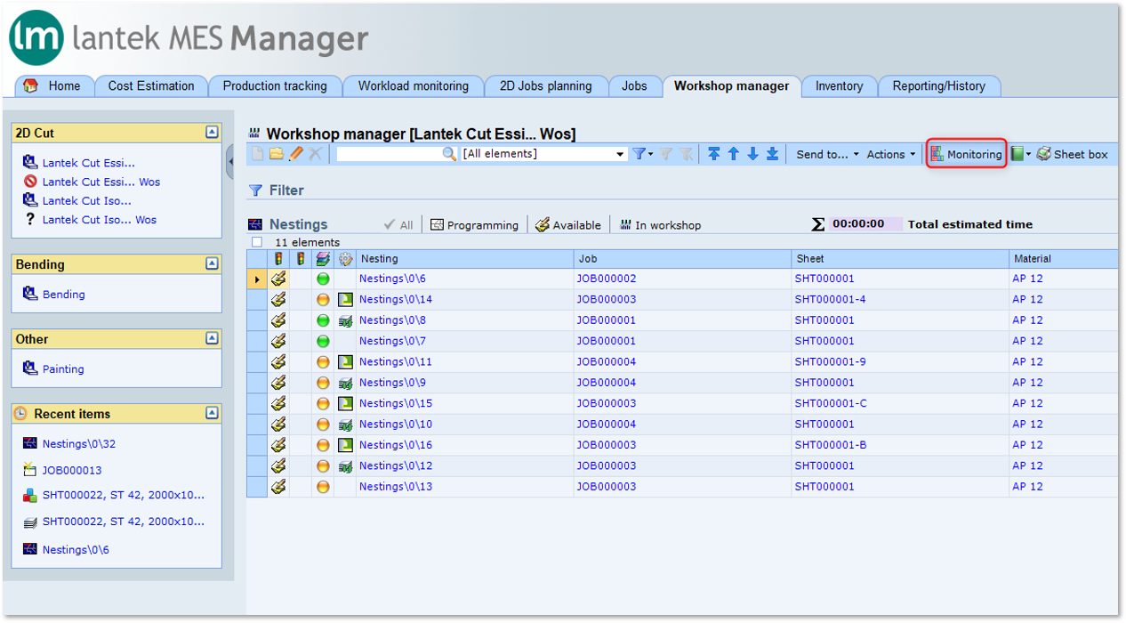1126x623 pixels.
Task: Click the new document toolbar icon
Action: (258, 154)
